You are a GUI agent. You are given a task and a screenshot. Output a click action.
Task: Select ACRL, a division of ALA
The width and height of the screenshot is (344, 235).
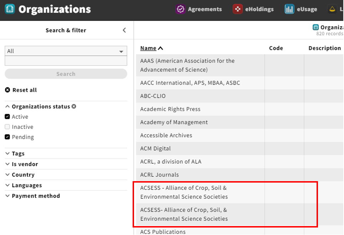(x=240, y=162)
